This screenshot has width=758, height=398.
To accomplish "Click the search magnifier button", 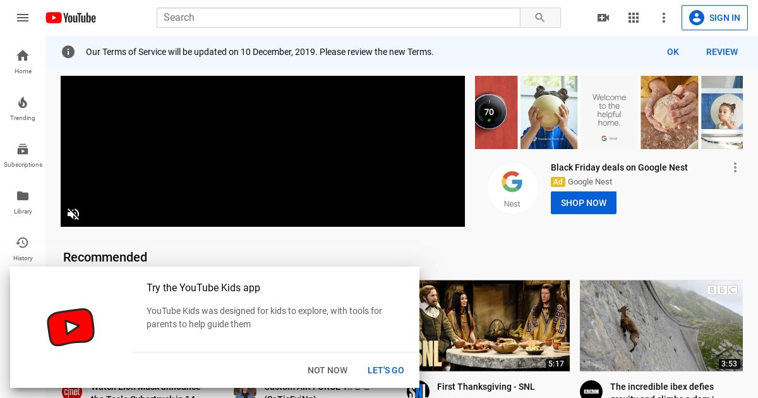I will [540, 18].
